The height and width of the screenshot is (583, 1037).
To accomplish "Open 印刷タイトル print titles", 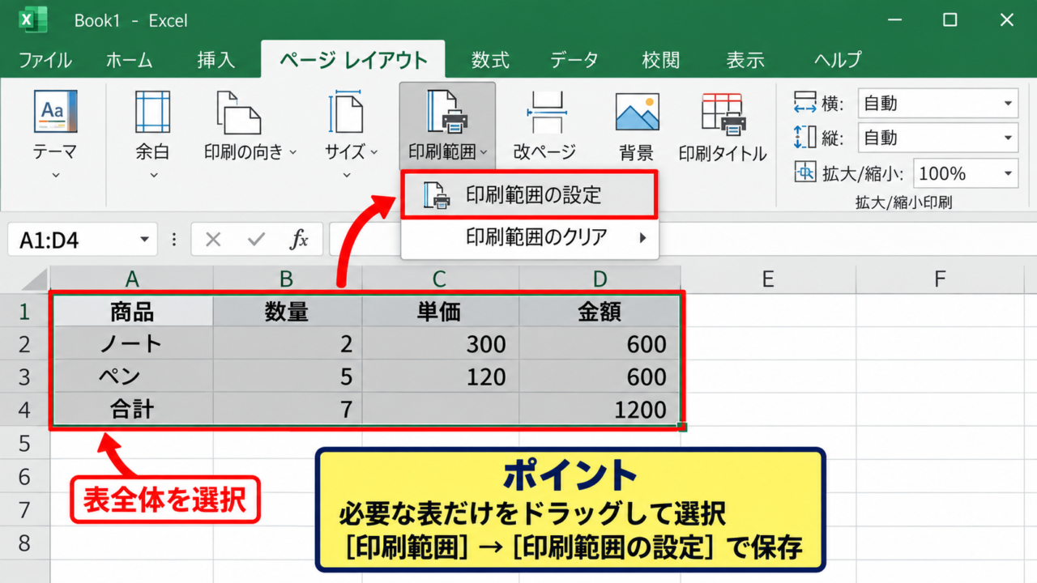I will pos(722,125).
